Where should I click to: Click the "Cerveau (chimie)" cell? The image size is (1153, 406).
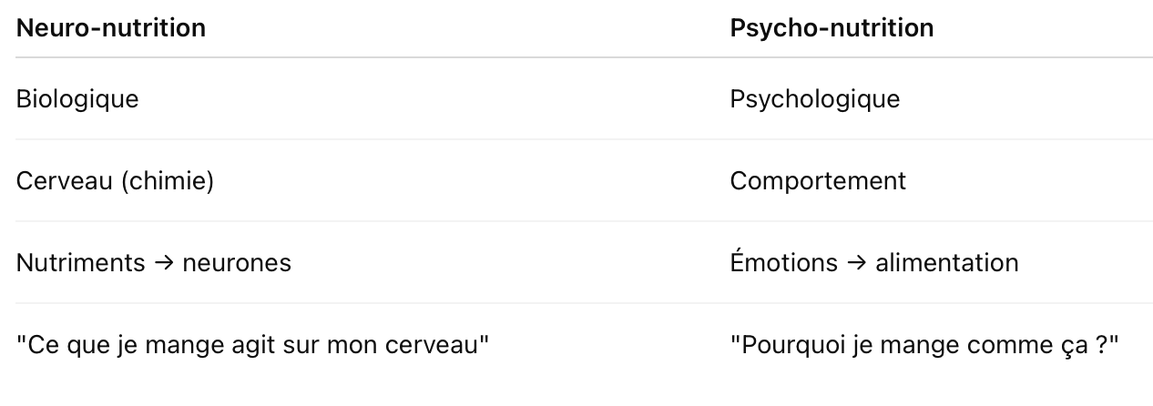(115, 181)
